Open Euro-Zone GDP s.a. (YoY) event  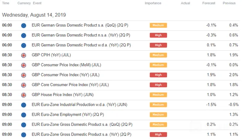[81, 134]
